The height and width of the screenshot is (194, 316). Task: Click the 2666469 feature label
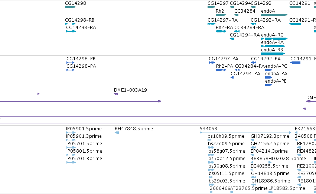click(220, 189)
